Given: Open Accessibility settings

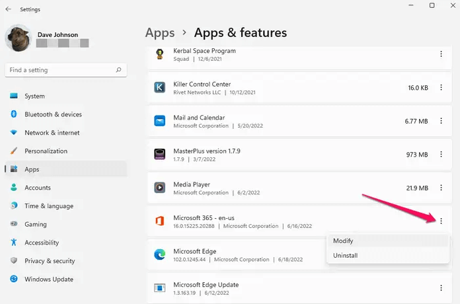Looking at the screenshot, I should (x=65, y=242).
